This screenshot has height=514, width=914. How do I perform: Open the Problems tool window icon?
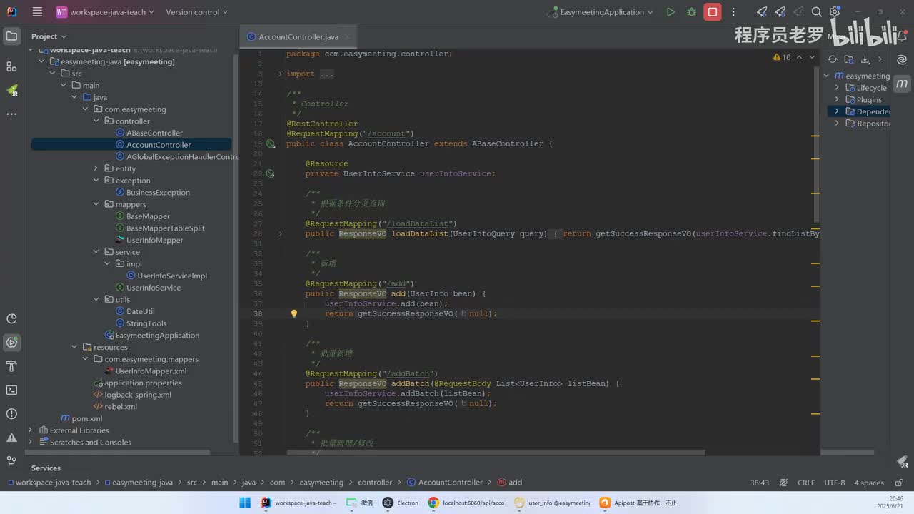click(11, 414)
